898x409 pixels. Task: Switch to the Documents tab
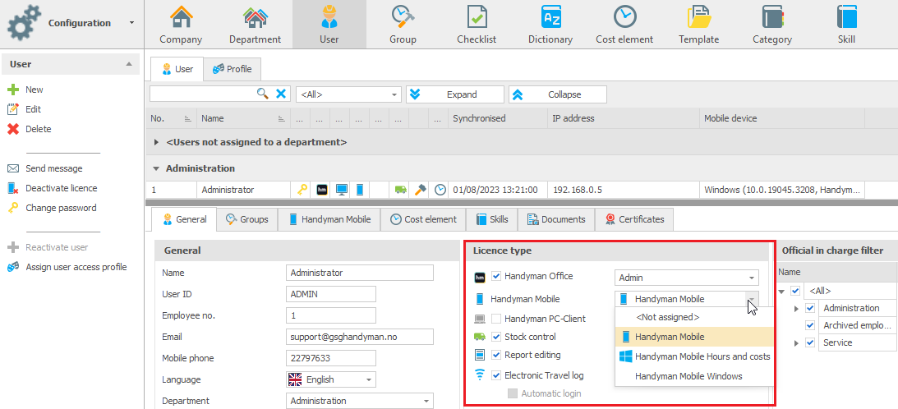(556, 219)
